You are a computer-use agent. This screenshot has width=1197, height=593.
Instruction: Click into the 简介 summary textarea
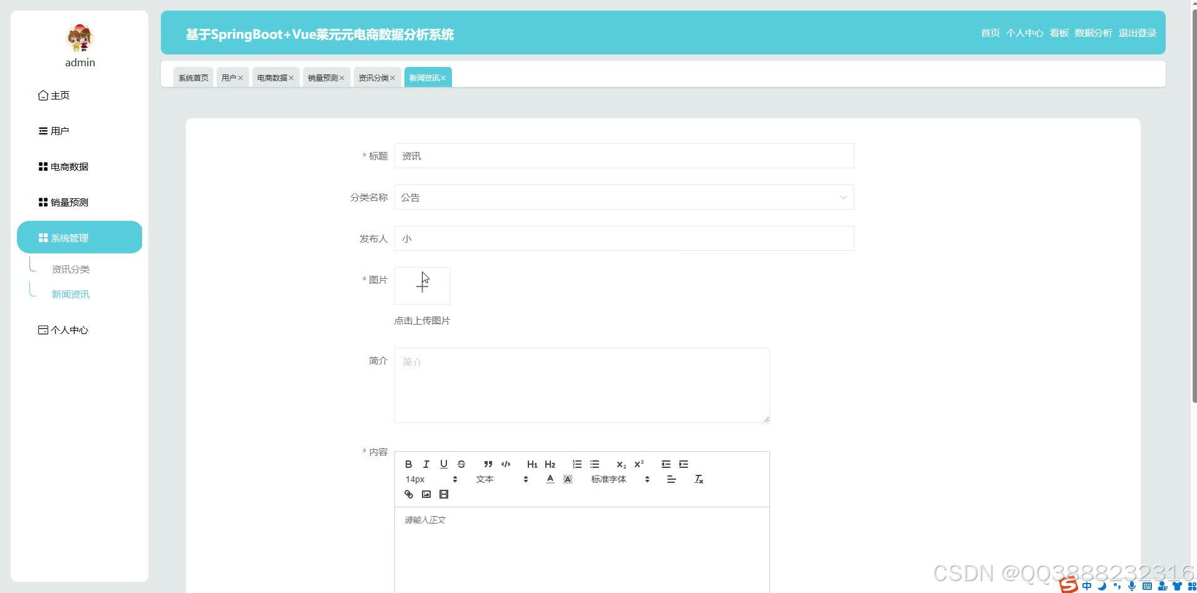coord(582,385)
